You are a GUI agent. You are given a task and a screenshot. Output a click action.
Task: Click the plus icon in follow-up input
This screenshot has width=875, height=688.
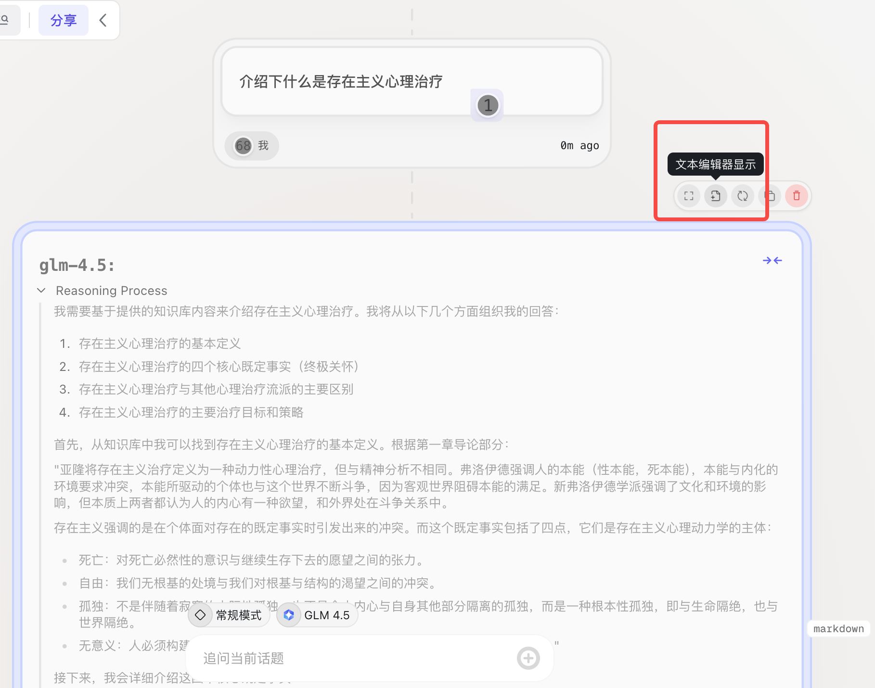pos(528,658)
